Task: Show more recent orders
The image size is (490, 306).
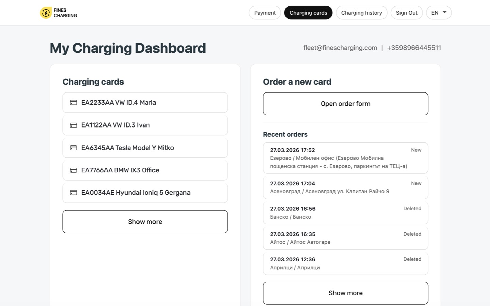Action: [345, 293]
